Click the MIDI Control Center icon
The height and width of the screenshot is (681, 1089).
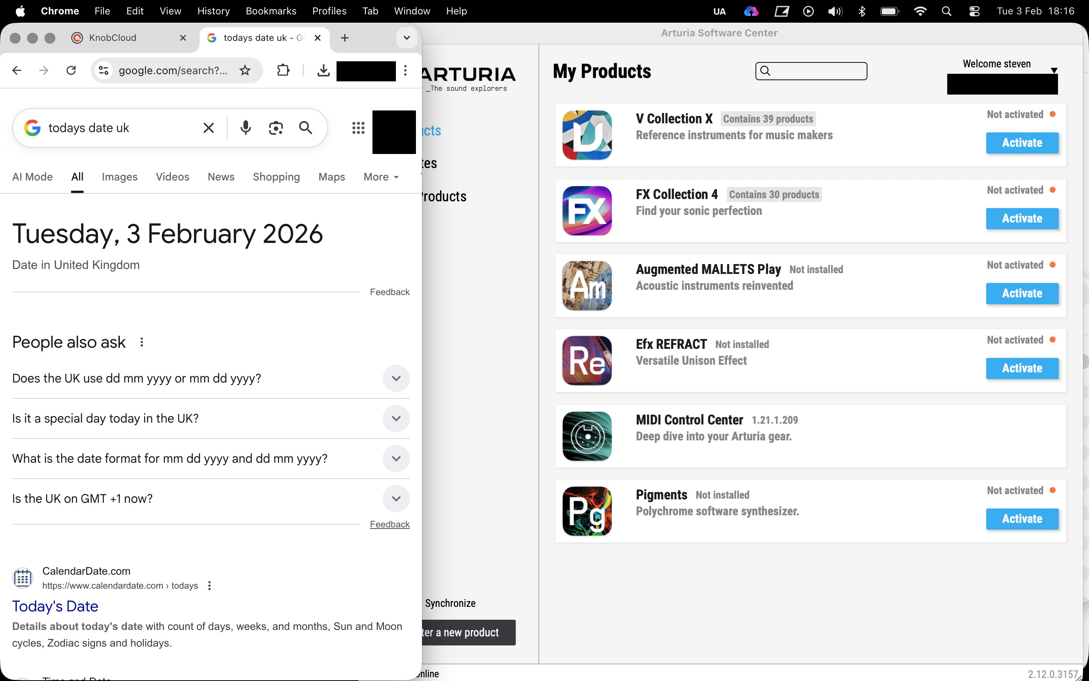tap(587, 436)
